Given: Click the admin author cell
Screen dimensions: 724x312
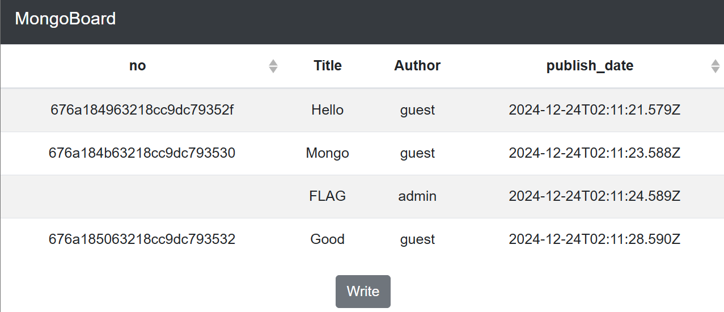Looking at the screenshot, I should click(x=417, y=196).
